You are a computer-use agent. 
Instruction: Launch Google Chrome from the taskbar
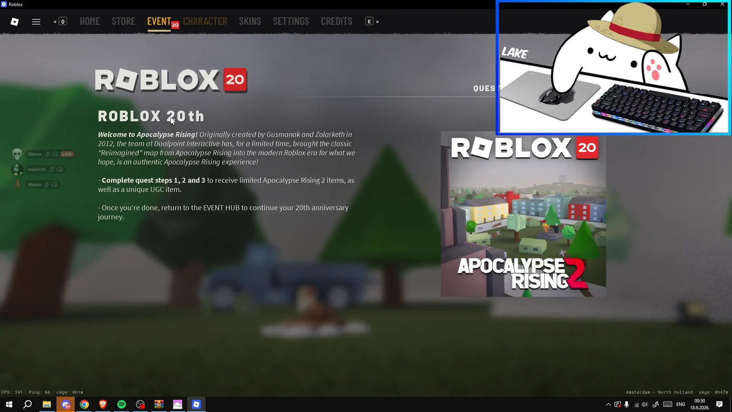pyautogui.click(x=84, y=404)
